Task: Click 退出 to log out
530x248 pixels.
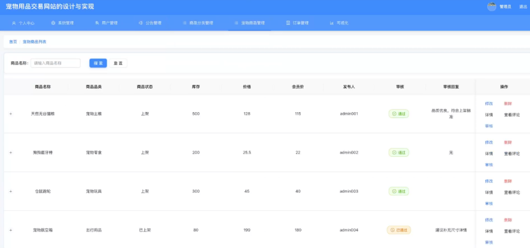Action: click(523, 7)
